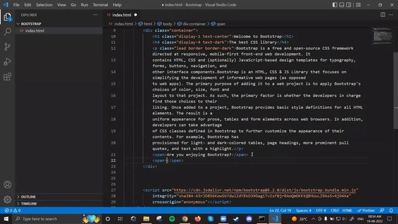Open the Run menu
The width and height of the screenshot is (398, 224).
click(85, 5)
